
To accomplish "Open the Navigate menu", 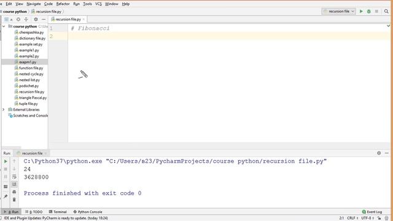I will (x=34, y=4).
